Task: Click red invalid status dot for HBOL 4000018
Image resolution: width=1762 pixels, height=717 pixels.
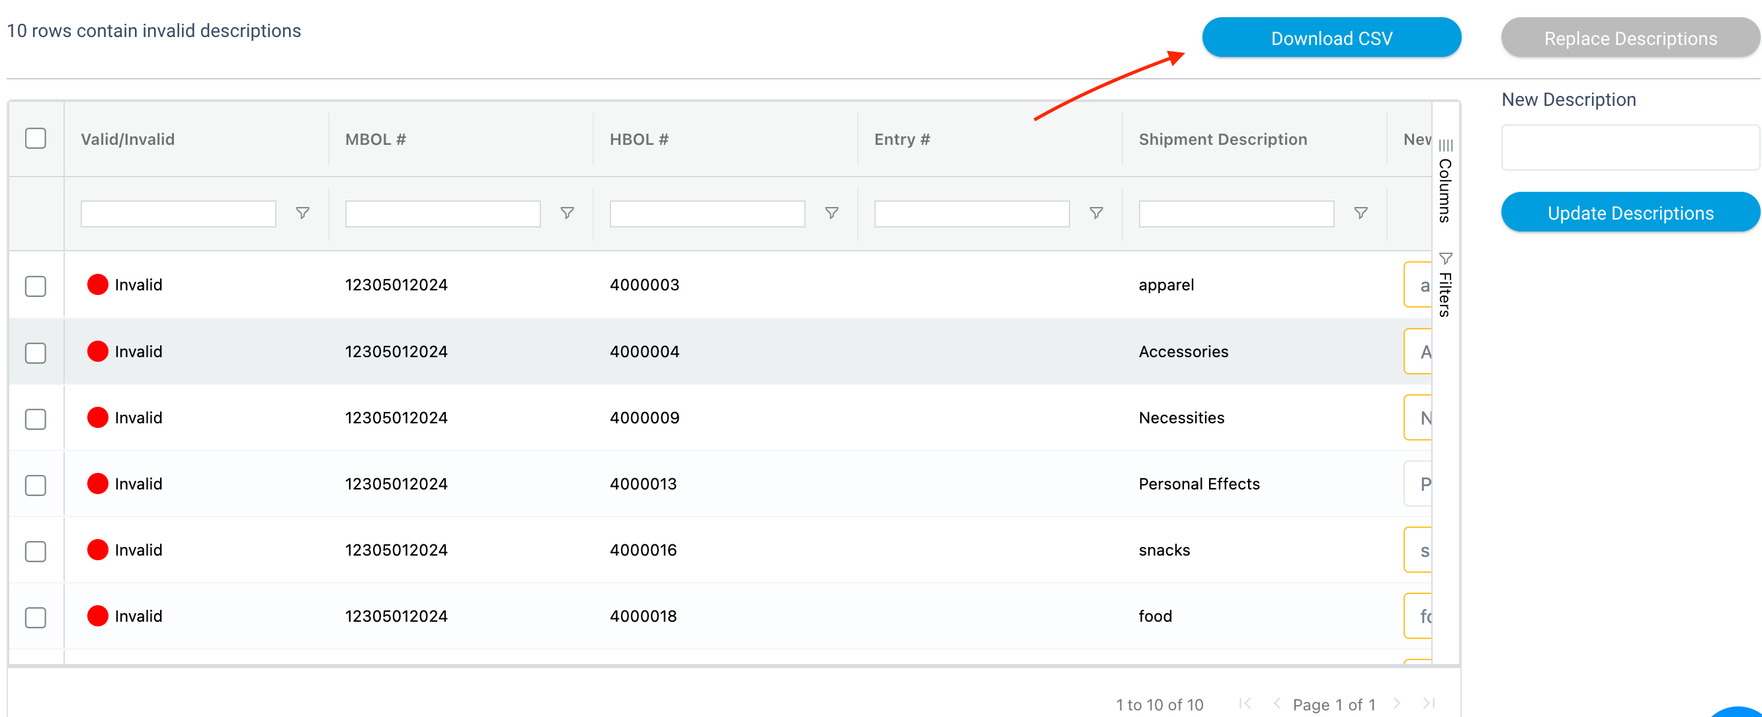Action: point(98,616)
